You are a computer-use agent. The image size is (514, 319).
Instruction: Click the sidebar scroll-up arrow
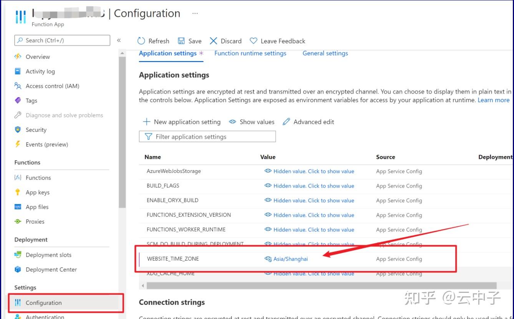point(122,53)
